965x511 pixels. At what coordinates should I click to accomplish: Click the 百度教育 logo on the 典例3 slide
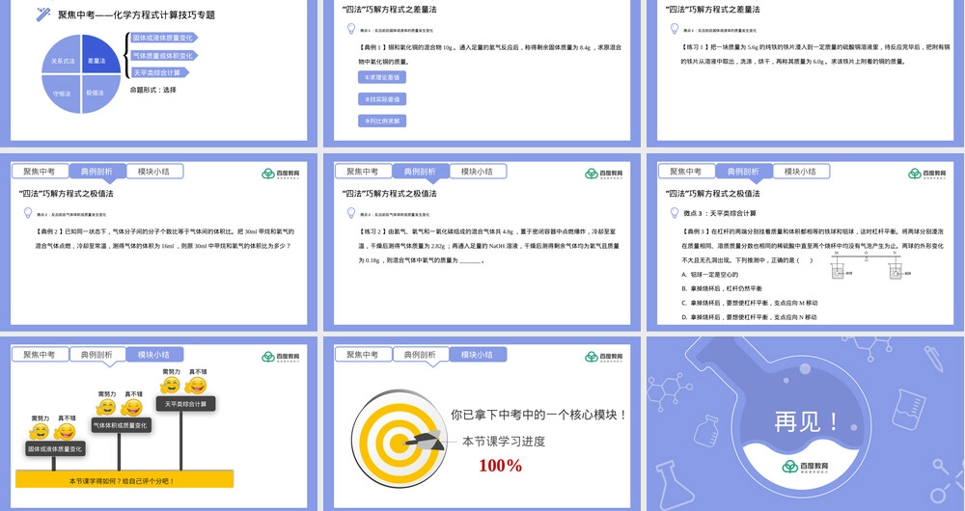click(926, 174)
